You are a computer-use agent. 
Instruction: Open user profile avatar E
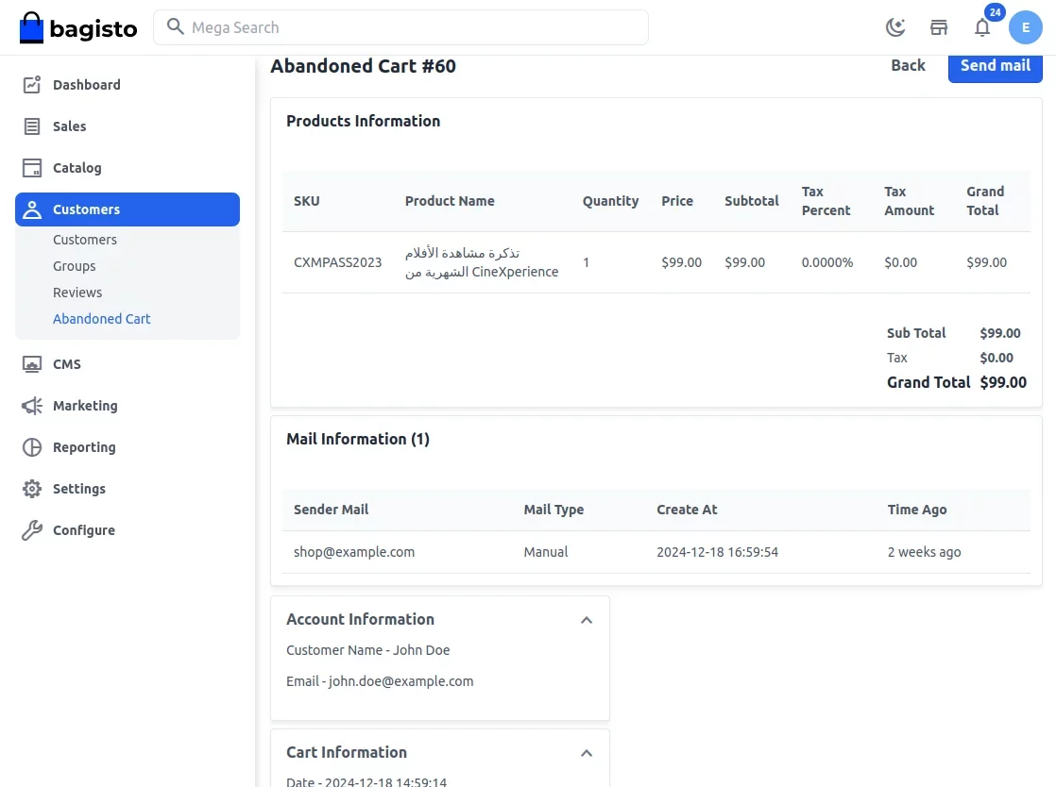1026,27
